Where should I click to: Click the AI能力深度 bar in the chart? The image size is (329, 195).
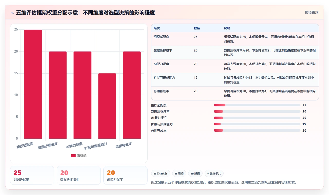tap(83, 95)
